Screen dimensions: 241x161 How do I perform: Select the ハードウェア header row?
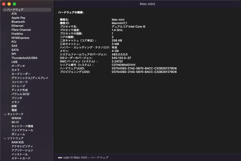click(x=27, y=10)
